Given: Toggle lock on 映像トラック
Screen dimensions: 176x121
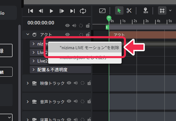Looking at the screenshot, I should click(x=89, y=83).
